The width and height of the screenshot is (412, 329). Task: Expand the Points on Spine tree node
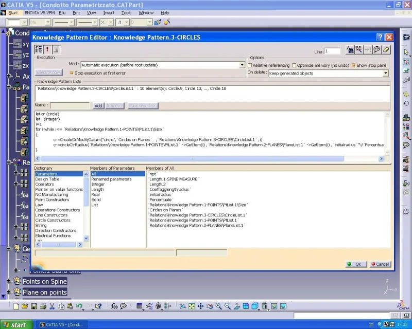pos(9,281)
